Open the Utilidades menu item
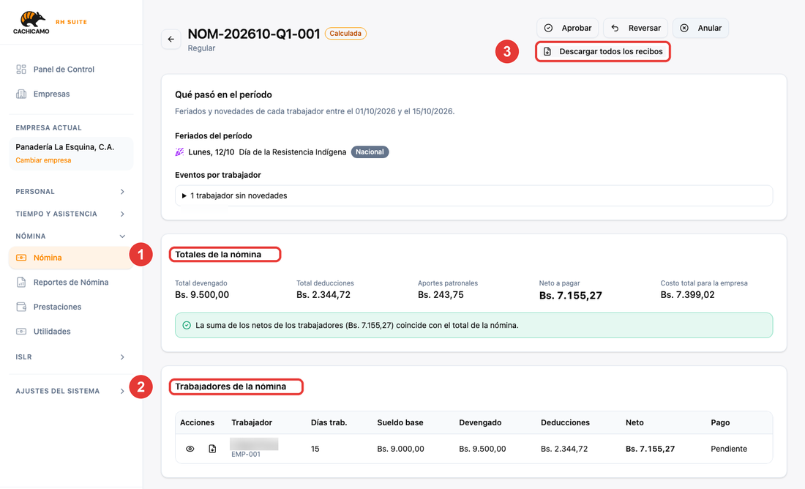This screenshot has height=489, width=805. (x=70, y=332)
